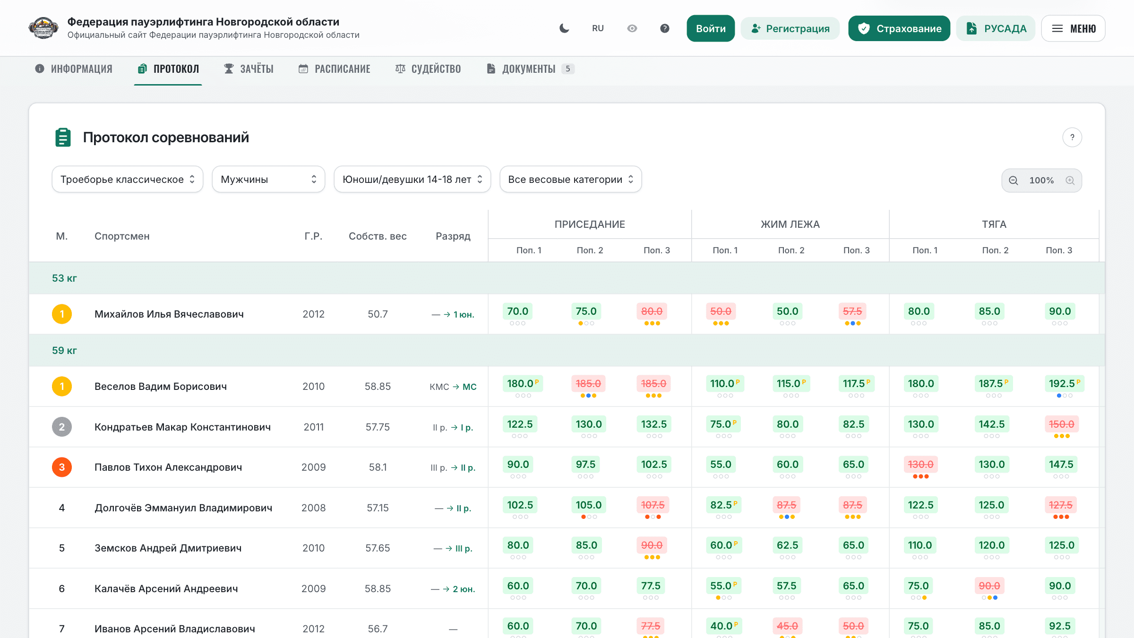Screen dimensions: 1134x638
Task: Click Калачёв's failed 90.0 deadlift attempt
Action: [989, 586]
